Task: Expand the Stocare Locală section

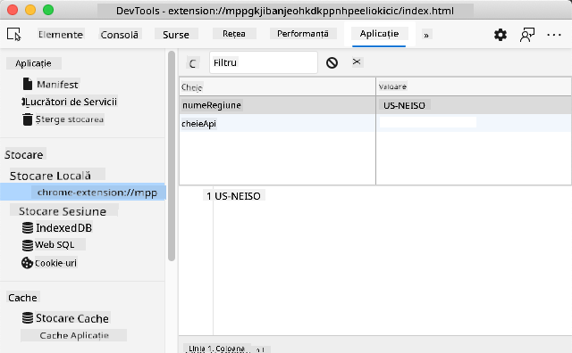Action: pyautogui.click(x=50, y=176)
